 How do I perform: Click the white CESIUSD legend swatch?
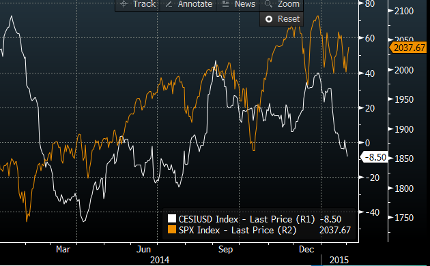coord(172,218)
